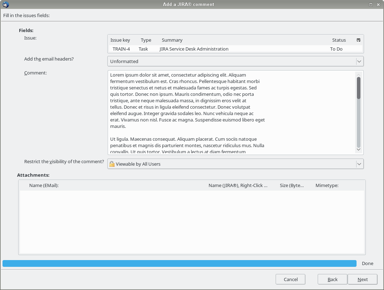Image resolution: width=384 pixels, height=290 pixels.
Task: Proceed with the Next button
Action: [x=363, y=279]
